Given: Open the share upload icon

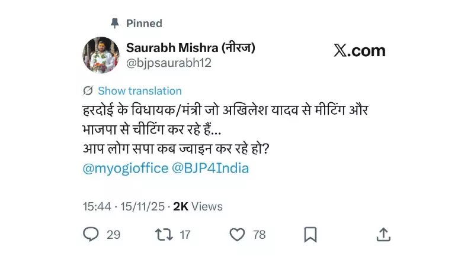Looking at the screenshot, I should pos(383,235).
